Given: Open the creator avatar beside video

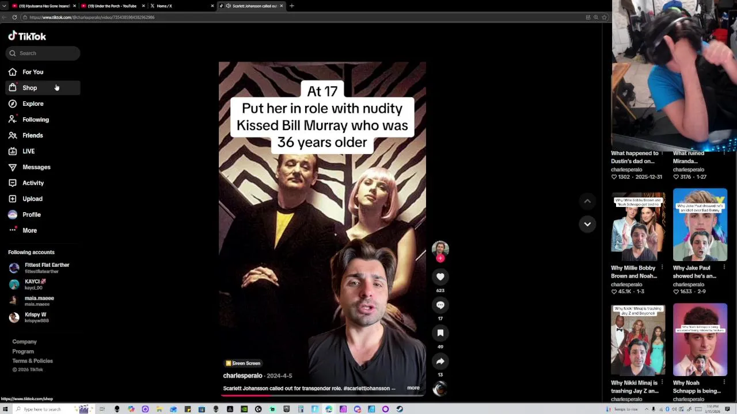Looking at the screenshot, I should tap(440, 248).
